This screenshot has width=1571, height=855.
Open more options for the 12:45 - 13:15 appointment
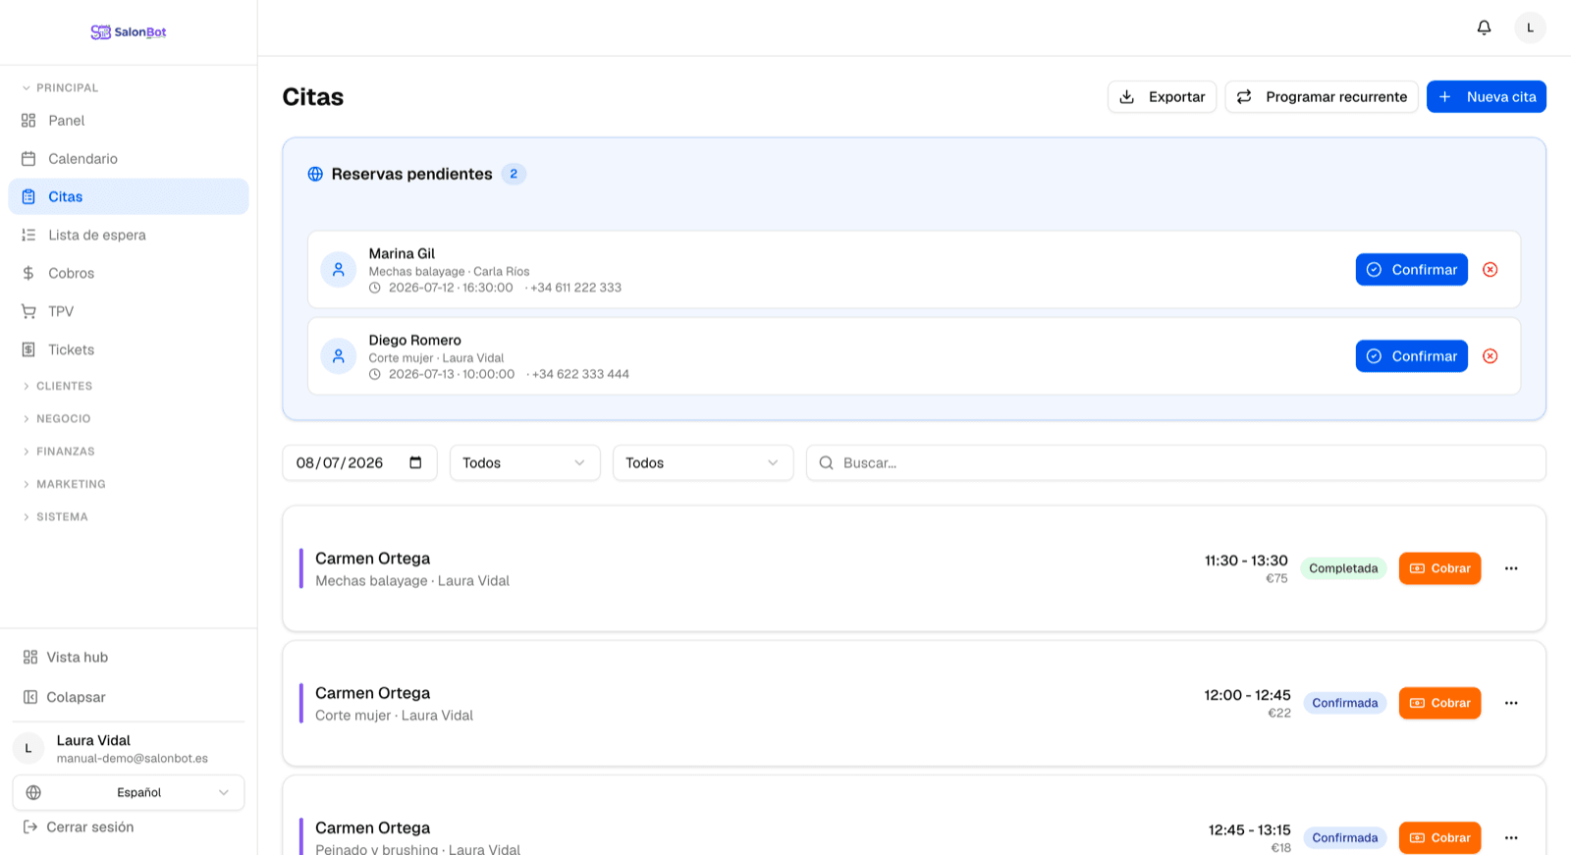1511,838
